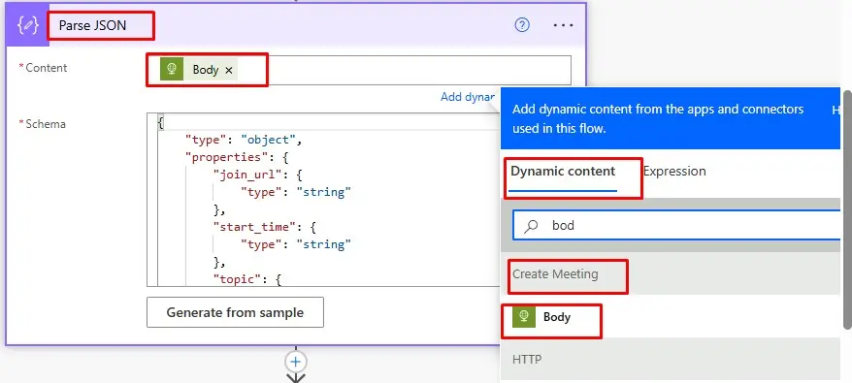This screenshot has height=383, width=852.
Task: Click the green Body token icon in Content
Action: (172, 70)
